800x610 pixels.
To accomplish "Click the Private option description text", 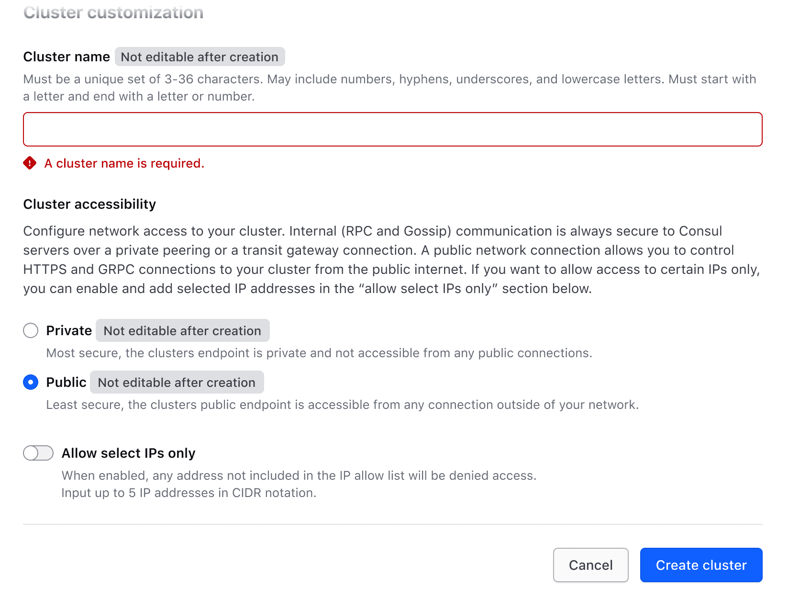I will [319, 353].
